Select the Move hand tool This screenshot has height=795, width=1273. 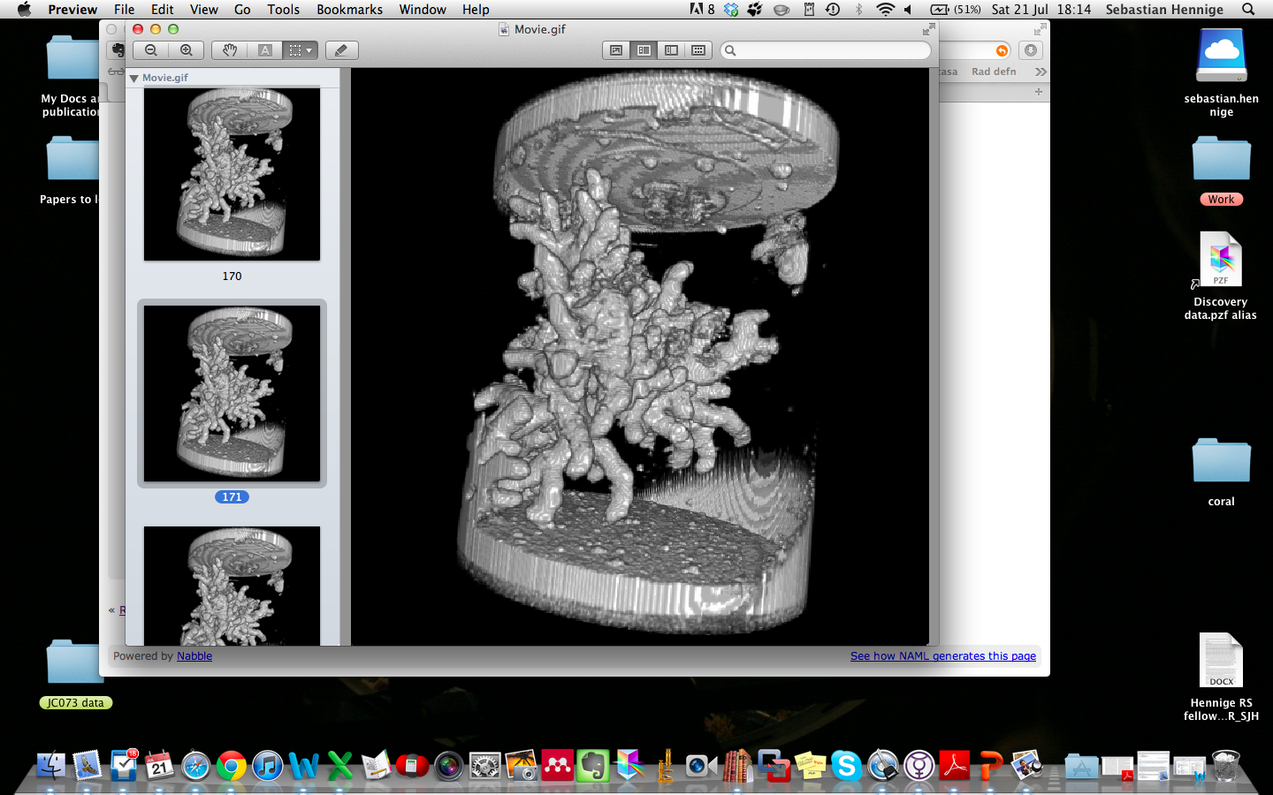(230, 50)
